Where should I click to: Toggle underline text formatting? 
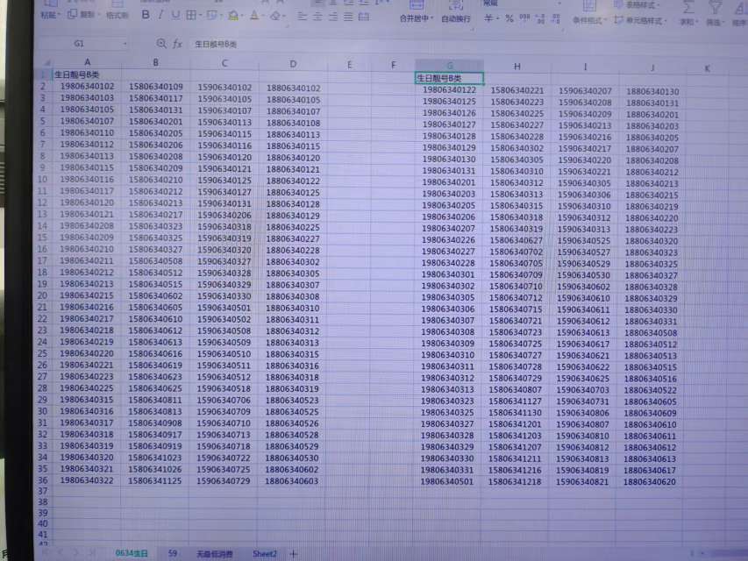tap(175, 15)
